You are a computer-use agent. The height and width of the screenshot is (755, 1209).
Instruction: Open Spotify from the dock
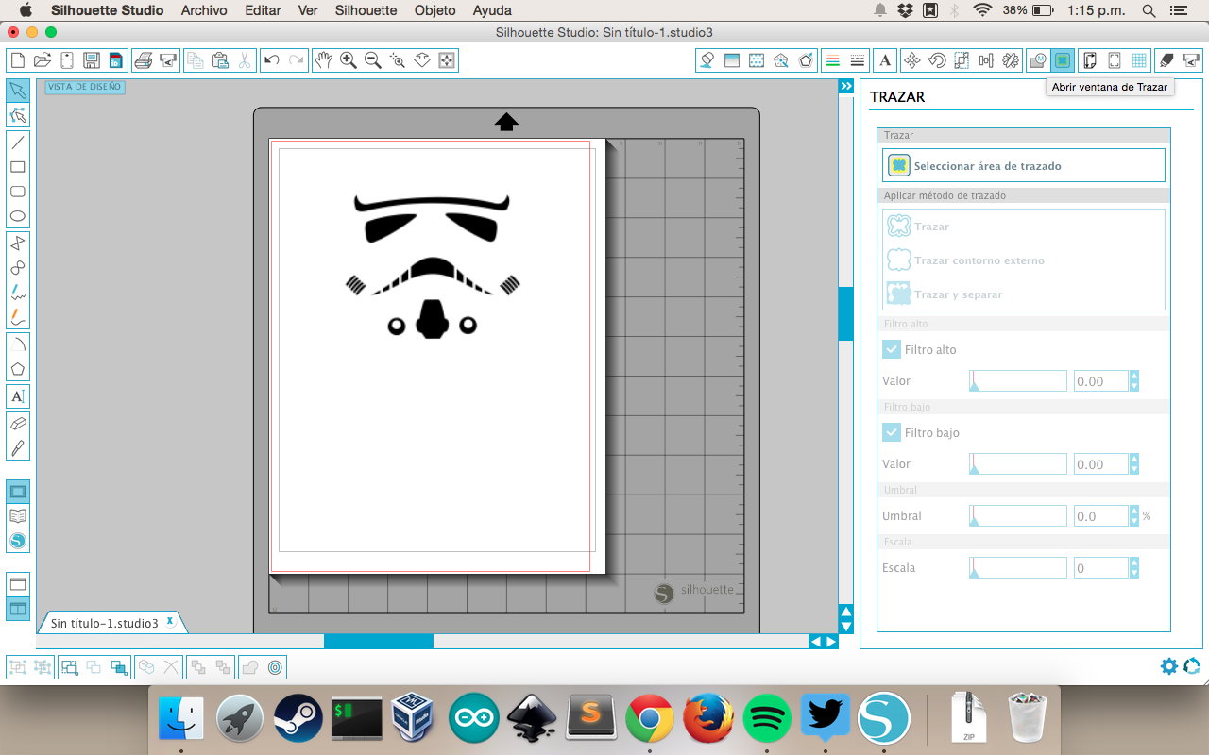tap(767, 720)
